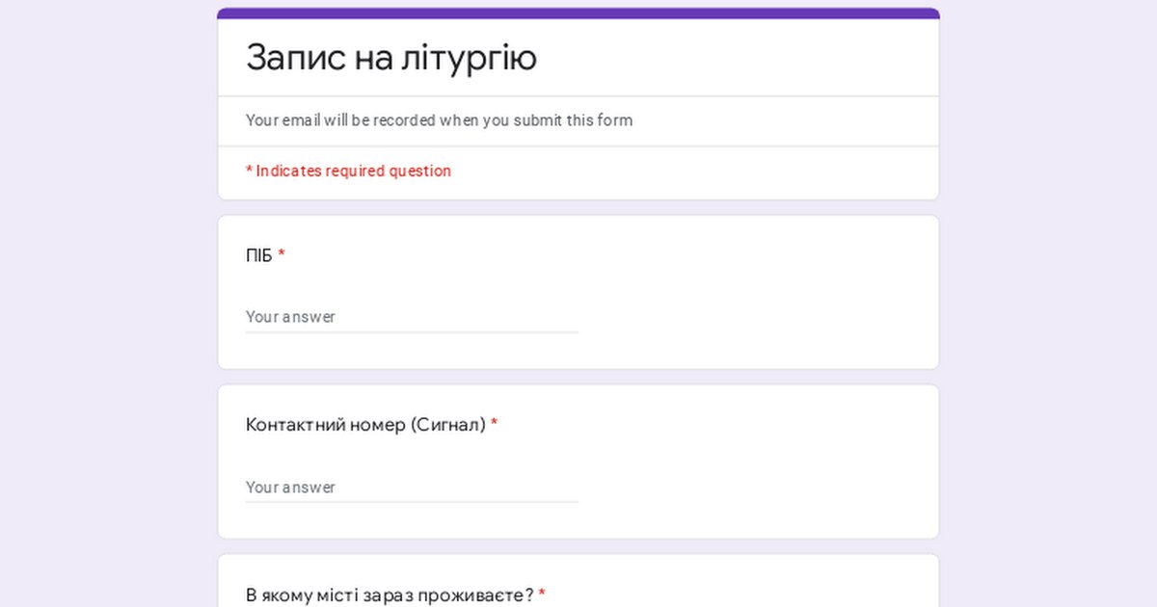The width and height of the screenshot is (1157, 607).
Task: Click the underline beneath the ПІБ answer field
Action: 412,332
